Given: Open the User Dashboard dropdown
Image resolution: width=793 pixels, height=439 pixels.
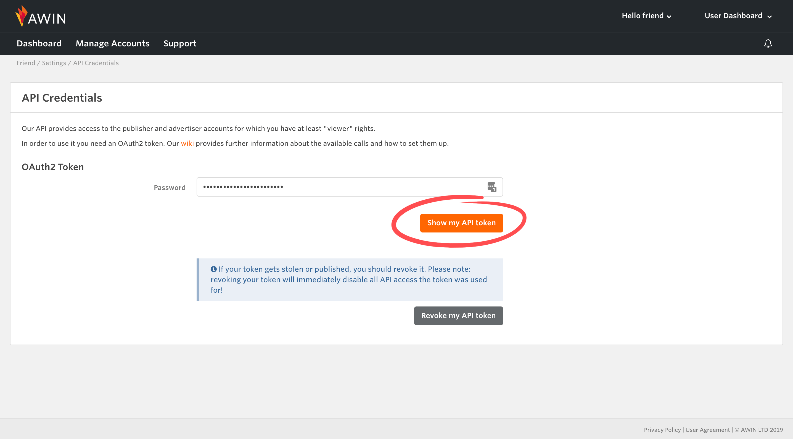Looking at the screenshot, I should tap(738, 16).
